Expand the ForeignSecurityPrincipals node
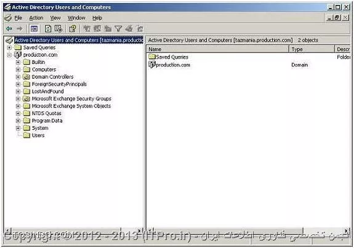 [x=18, y=84]
